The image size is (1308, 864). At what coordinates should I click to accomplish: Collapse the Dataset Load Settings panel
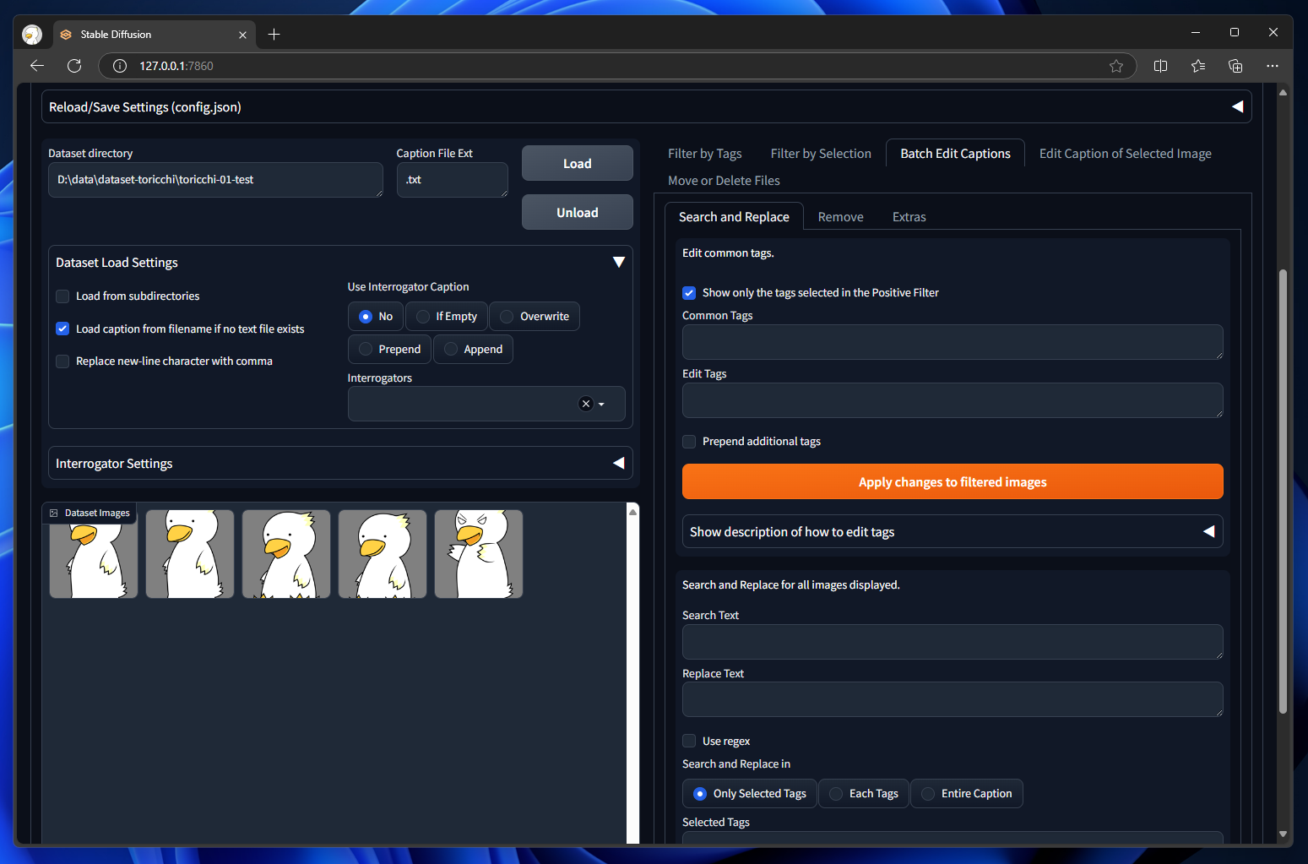point(618,263)
